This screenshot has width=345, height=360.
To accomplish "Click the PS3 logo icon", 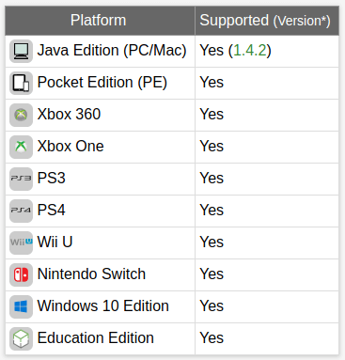I will point(21,179).
